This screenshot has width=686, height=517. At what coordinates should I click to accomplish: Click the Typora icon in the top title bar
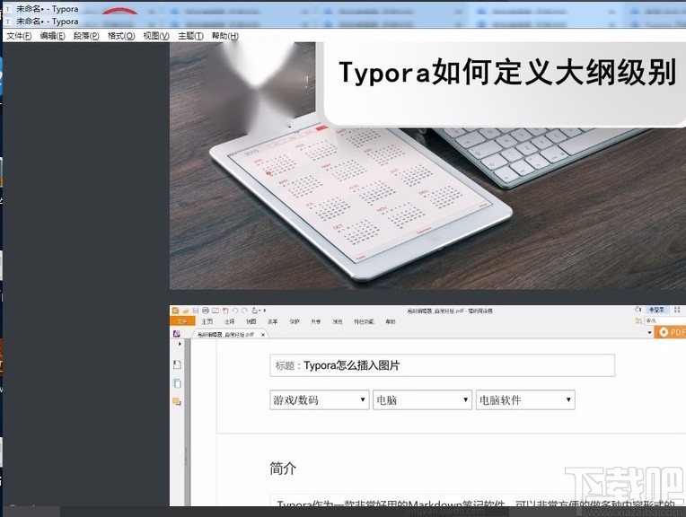coord(8,9)
